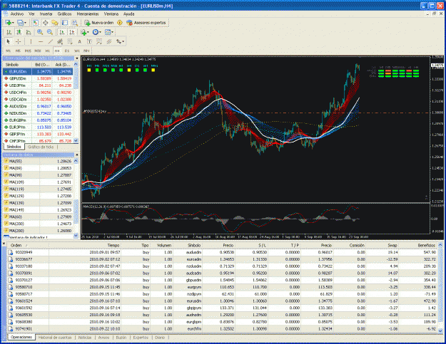This screenshot has width=446, height=344.
Task: Close the data window panel
Action: coord(76,155)
